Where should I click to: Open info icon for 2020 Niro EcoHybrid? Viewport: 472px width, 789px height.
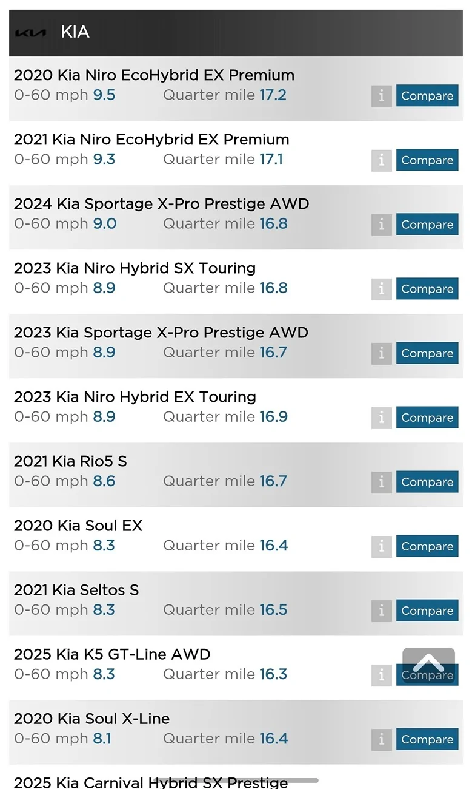(x=381, y=96)
